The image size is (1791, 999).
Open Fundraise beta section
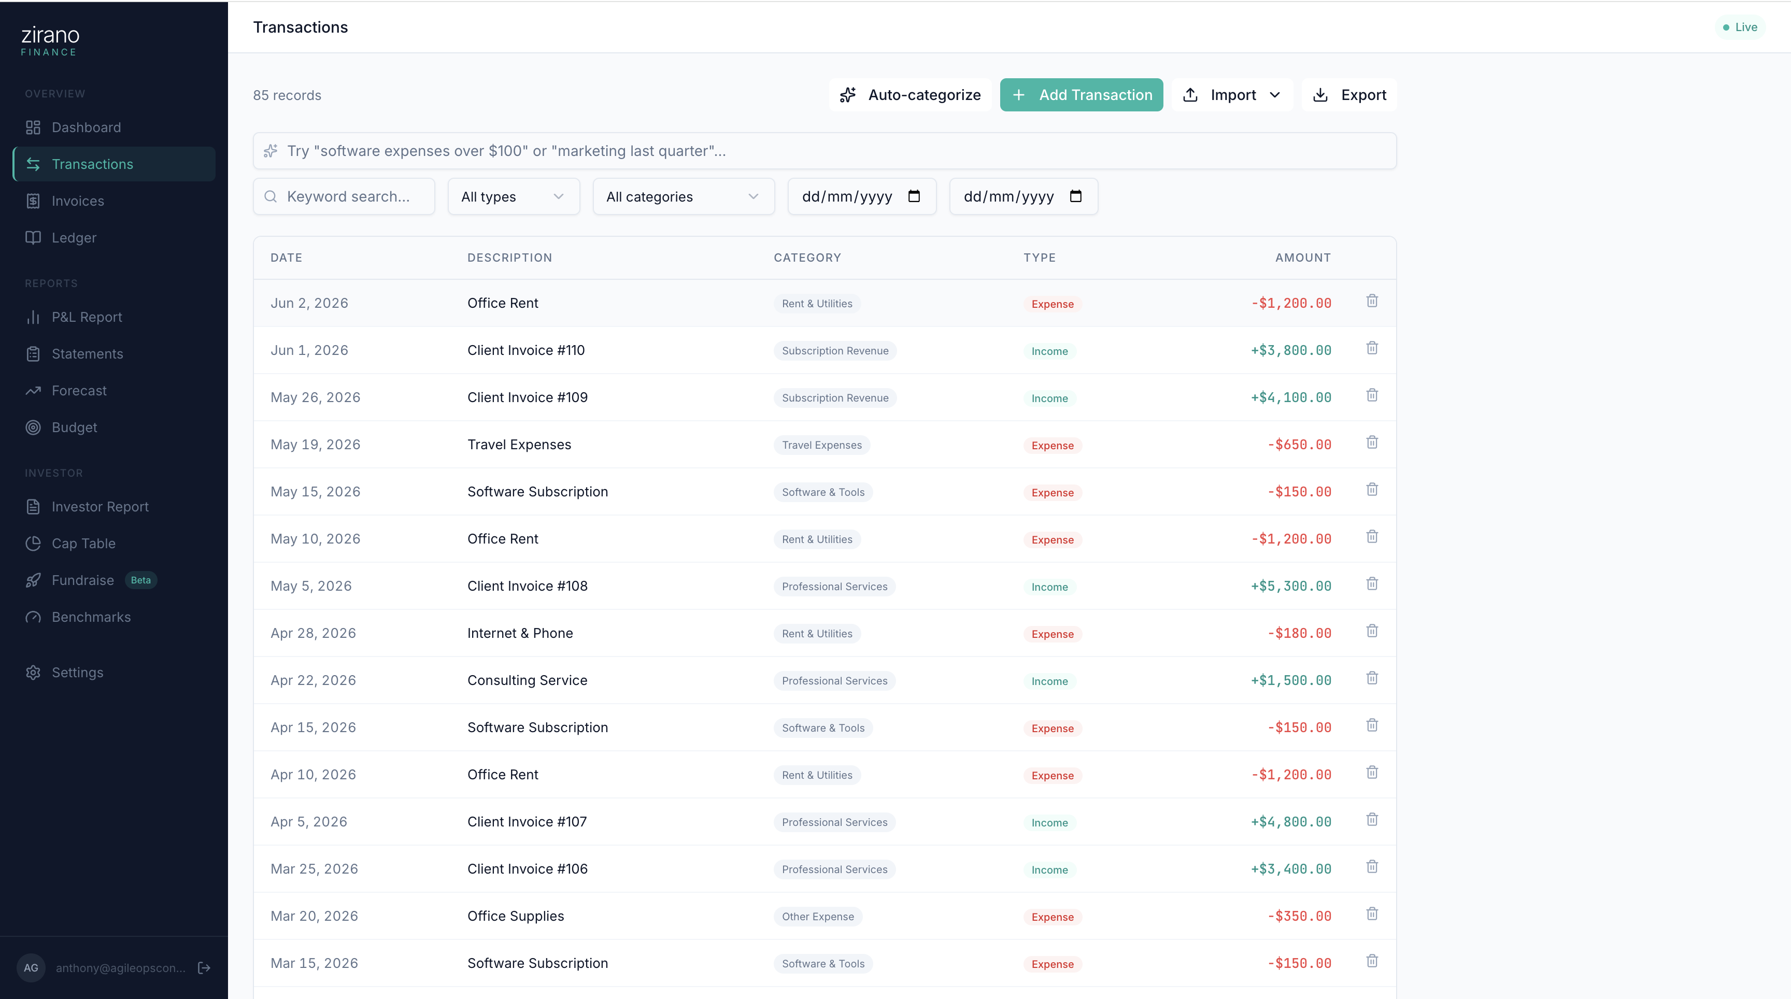point(114,580)
